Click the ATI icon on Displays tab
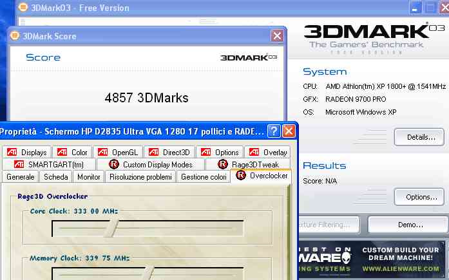The height and width of the screenshot is (280, 449). pos(12,152)
